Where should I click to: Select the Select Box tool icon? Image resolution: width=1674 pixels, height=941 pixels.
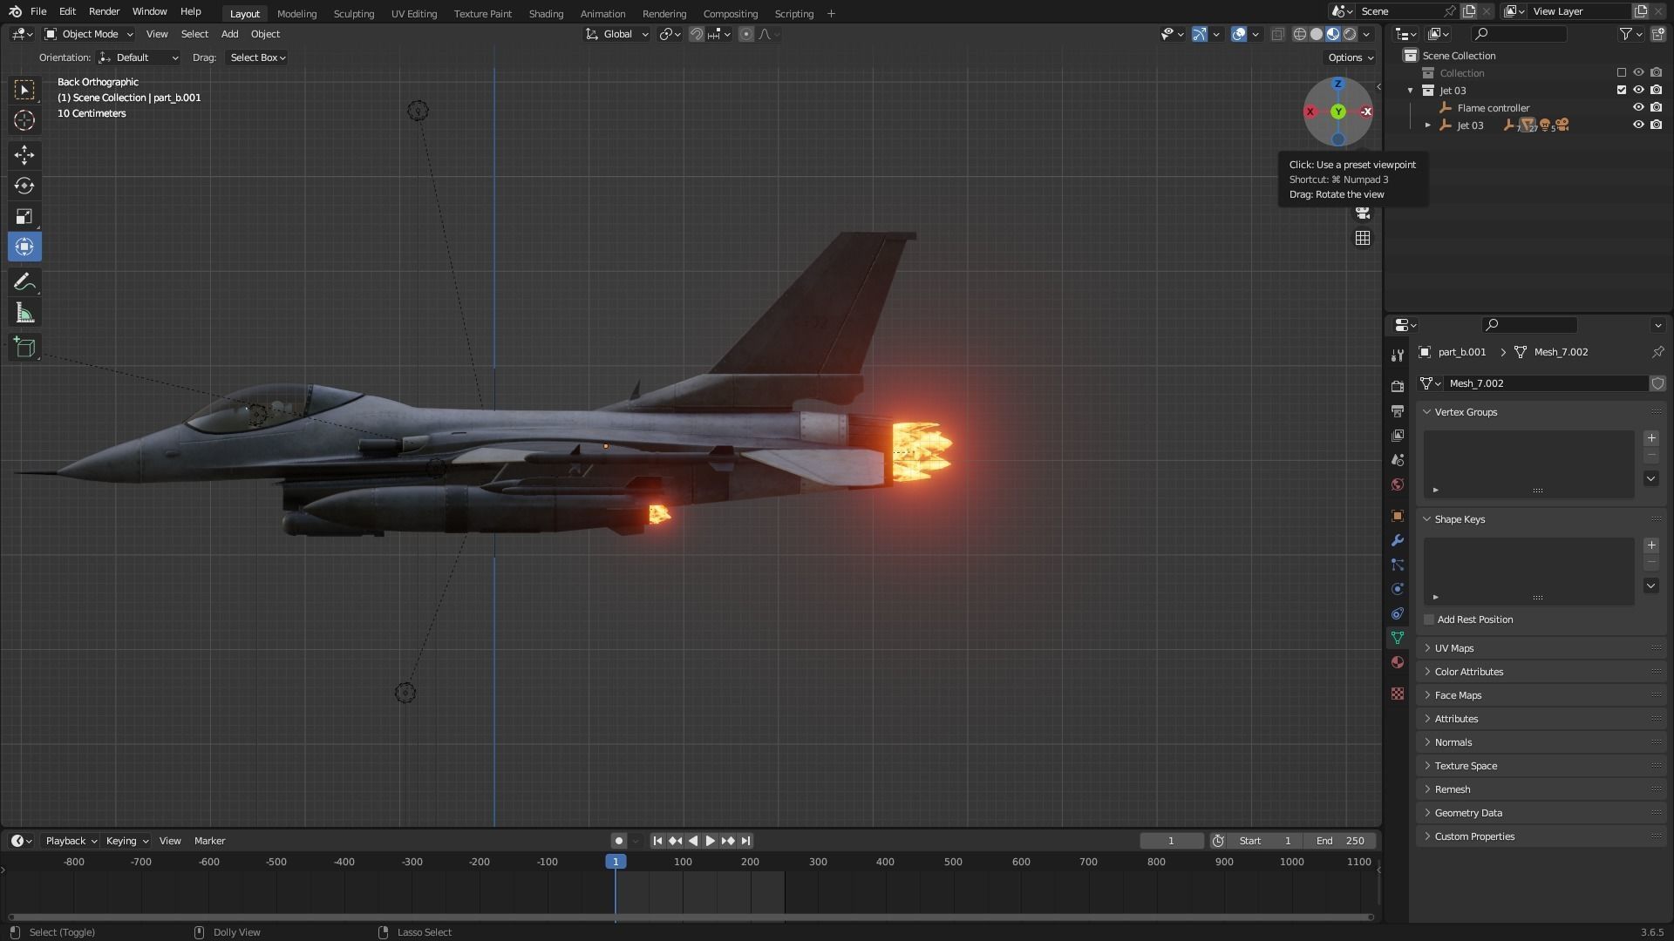coord(24,90)
